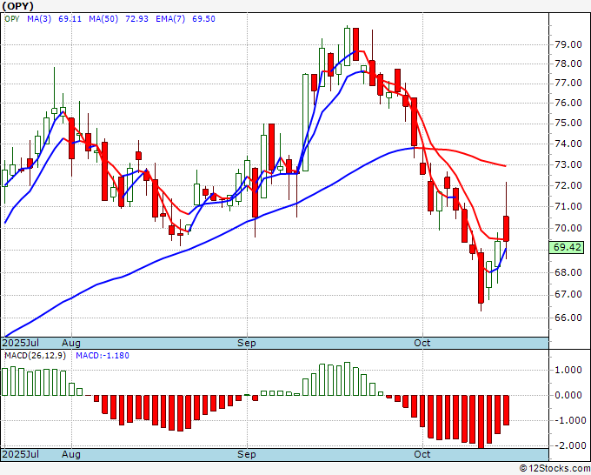Click the 70.00 price axis label

[568, 228]
